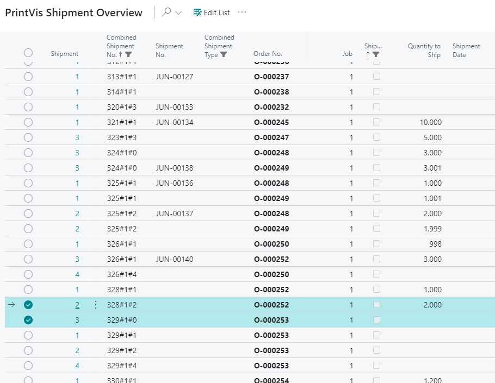Toggle Ship checkbox in row O-000238
This screenshot has height=383, width=495.
[x=376, y=91]
